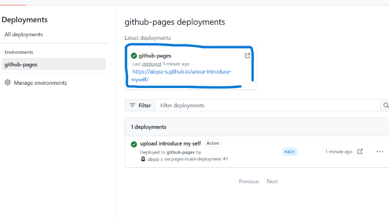Go to Previous page
389x219 pixels.
[x=249, y=181]
